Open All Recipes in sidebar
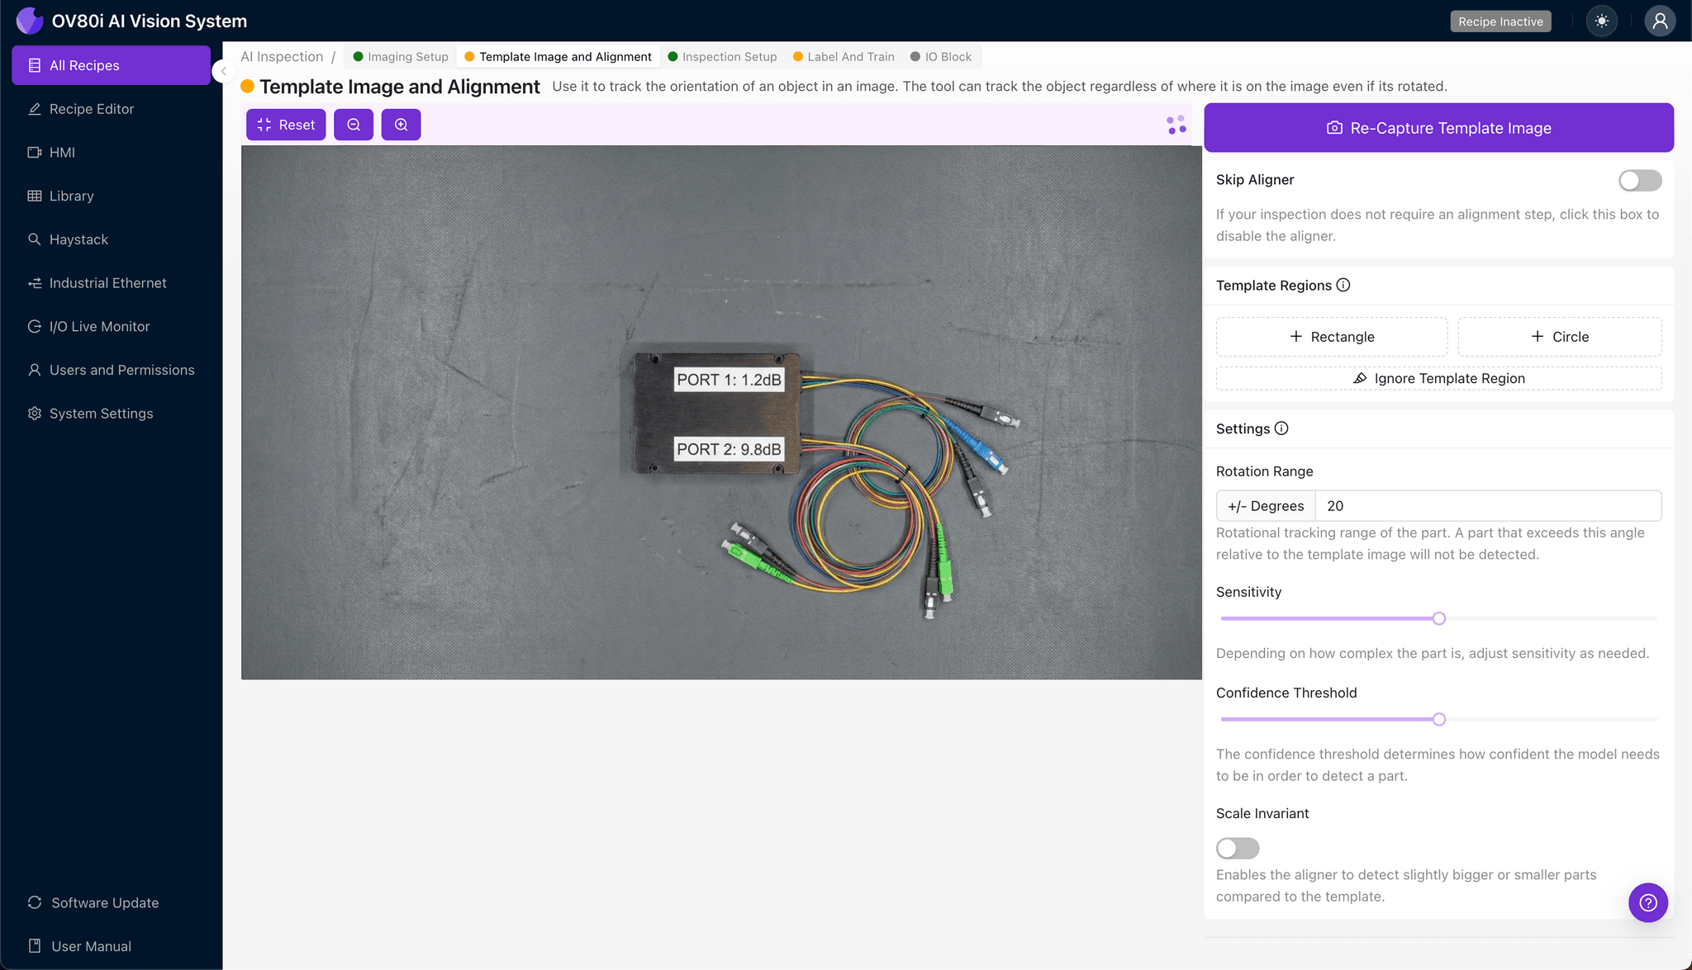The width and height of the screenshot is (1692, 970). [111, 65]
